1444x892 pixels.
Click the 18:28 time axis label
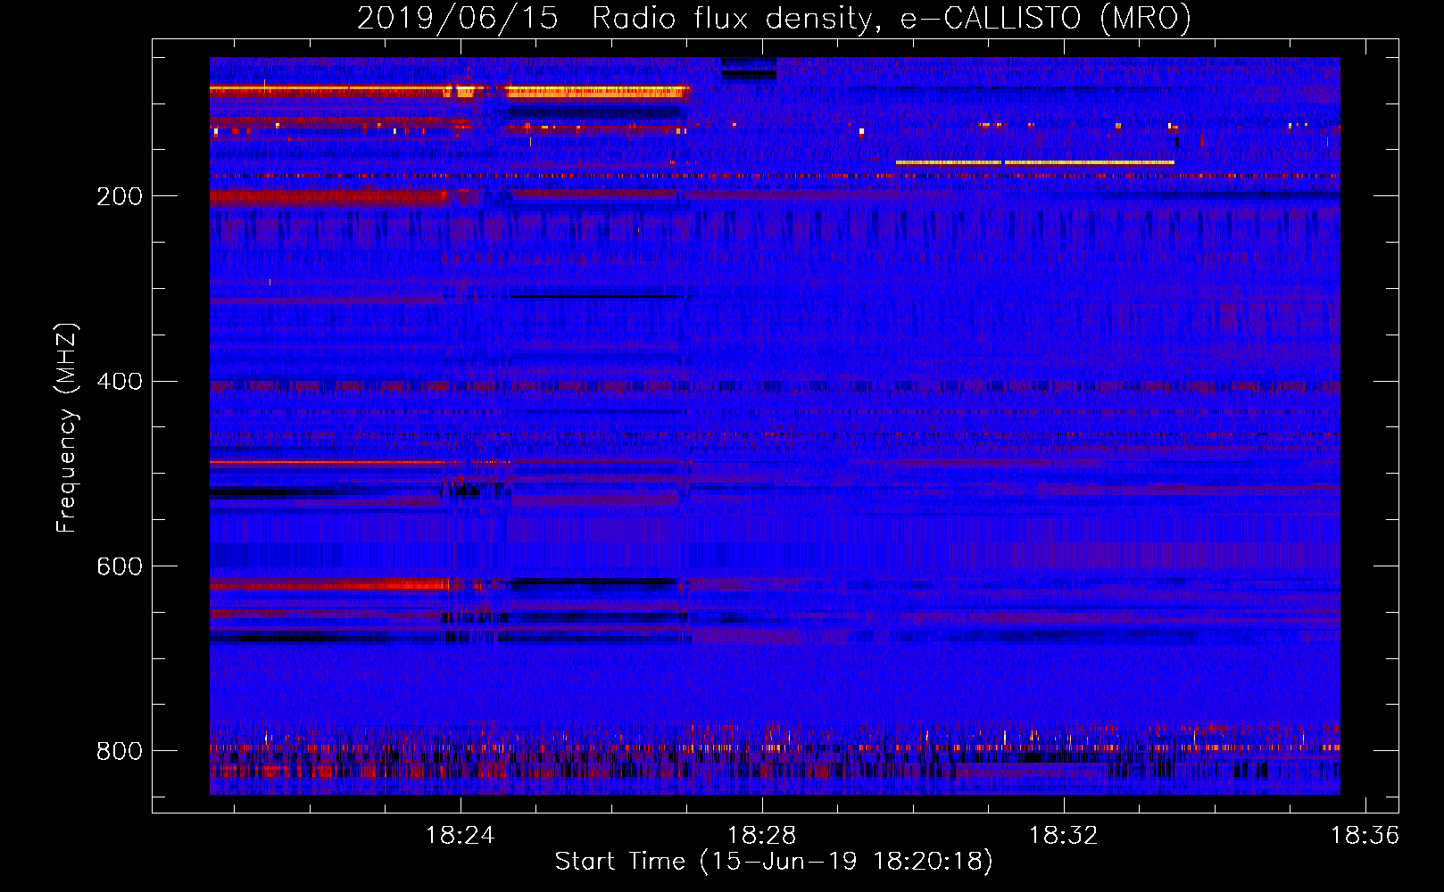coord(761,836)
